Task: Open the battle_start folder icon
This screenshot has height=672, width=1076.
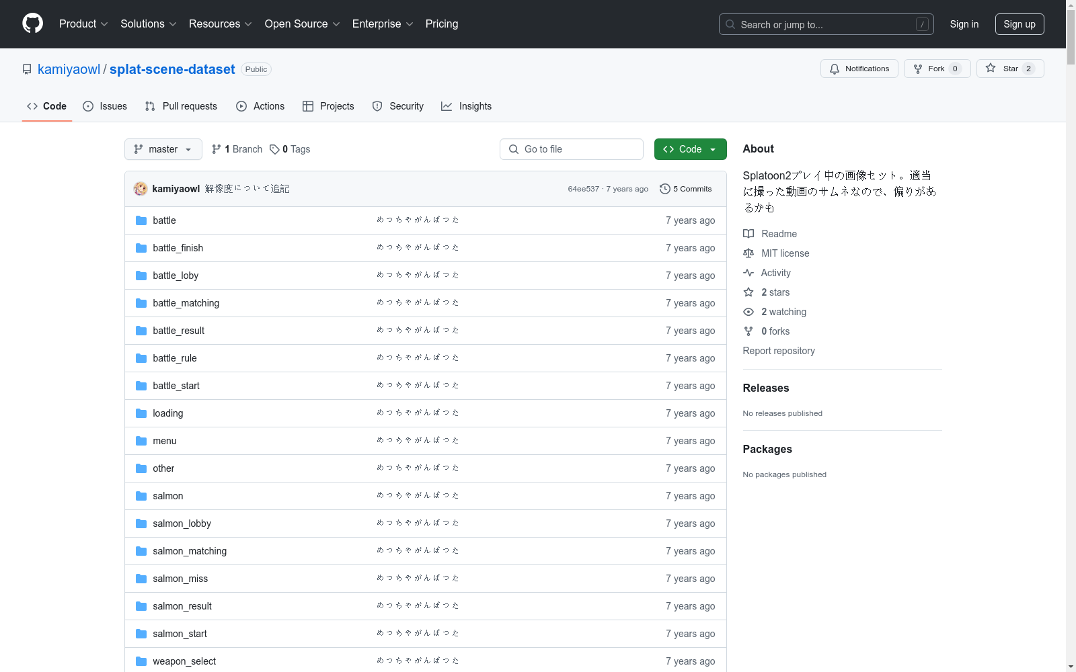Action: [141, 386]
